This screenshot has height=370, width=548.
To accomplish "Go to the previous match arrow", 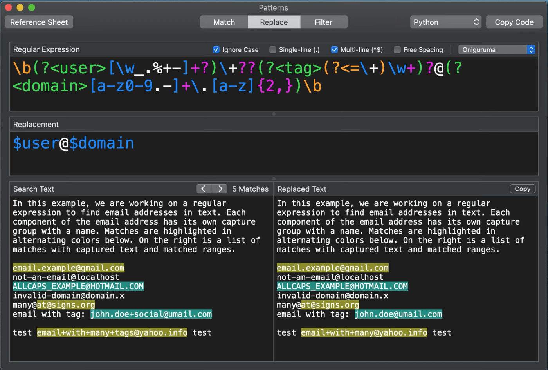I will 204,189.
